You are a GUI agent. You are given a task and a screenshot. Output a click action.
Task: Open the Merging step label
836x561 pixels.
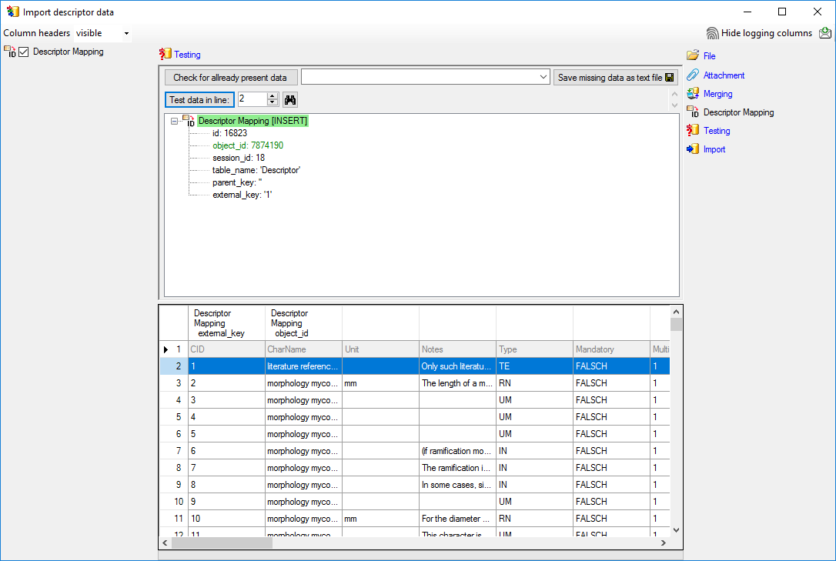click(x=717, y=94)
